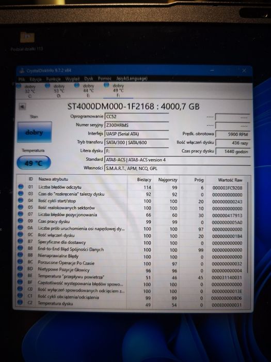Select row 'Porzucone Operacje Po Czasie'
Screen dimensions: 271x362
pos(131,263)
